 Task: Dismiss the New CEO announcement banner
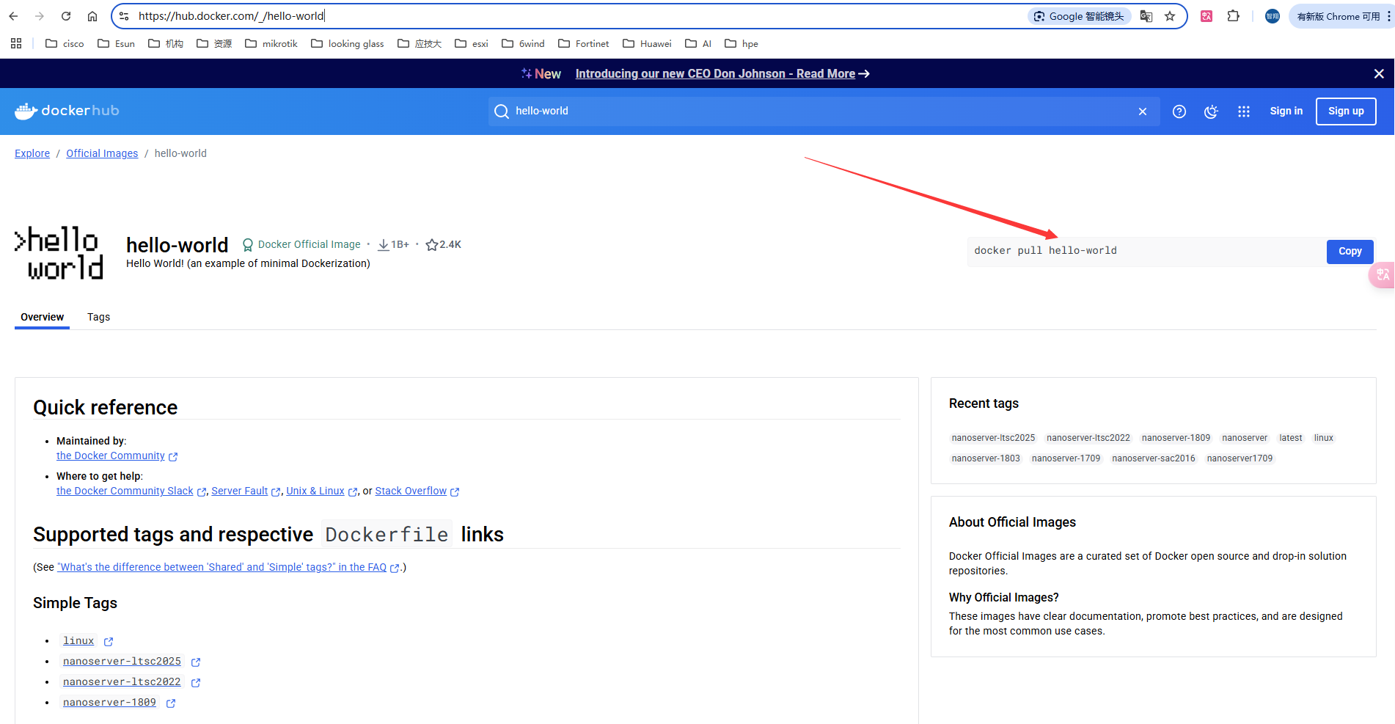point(1378,74)
